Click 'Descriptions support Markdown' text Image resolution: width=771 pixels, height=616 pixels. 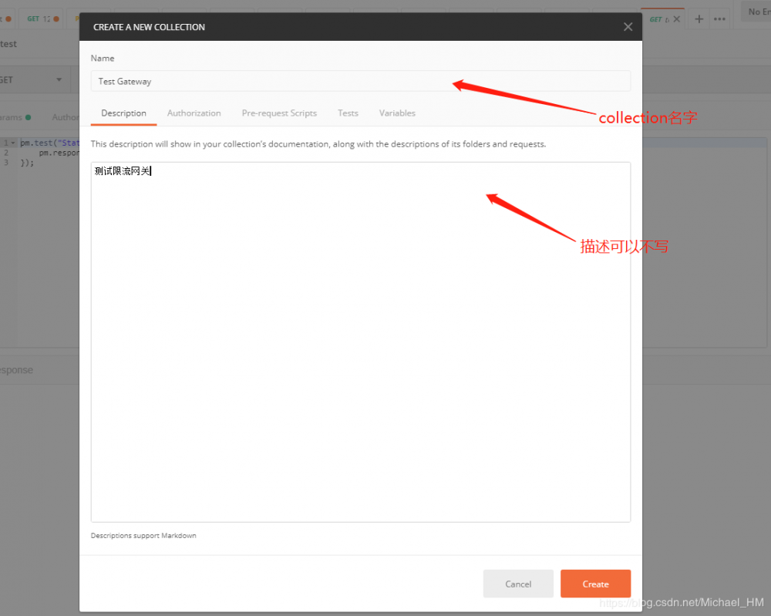[x=143, y=535]
